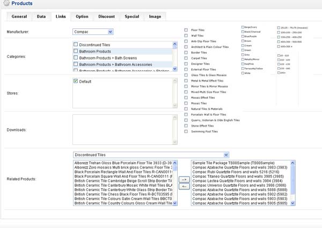Tick Mirror Tiles & Mirror Mosaics
The image size is (322, 228).
[x=186, y=86]
